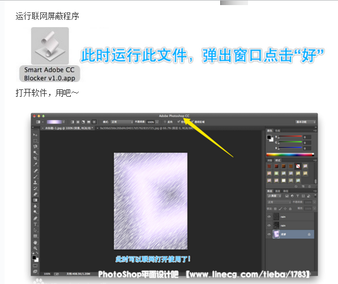Select the History Brush tool
This screenshot has width=338, height=284.
(x=35, y=188)
